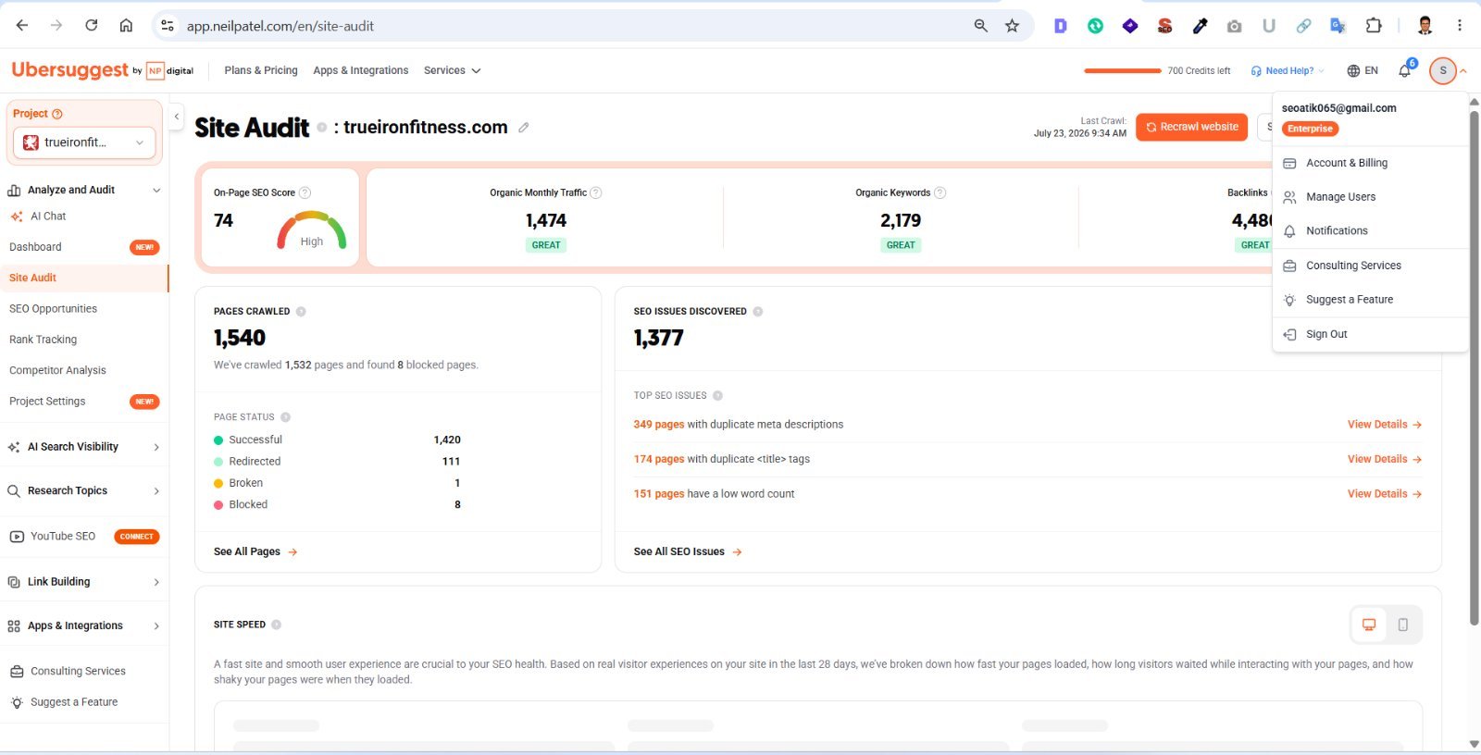Open Chrome three-dot menu
The image size is (1481, 755).
click(1460, 26)
